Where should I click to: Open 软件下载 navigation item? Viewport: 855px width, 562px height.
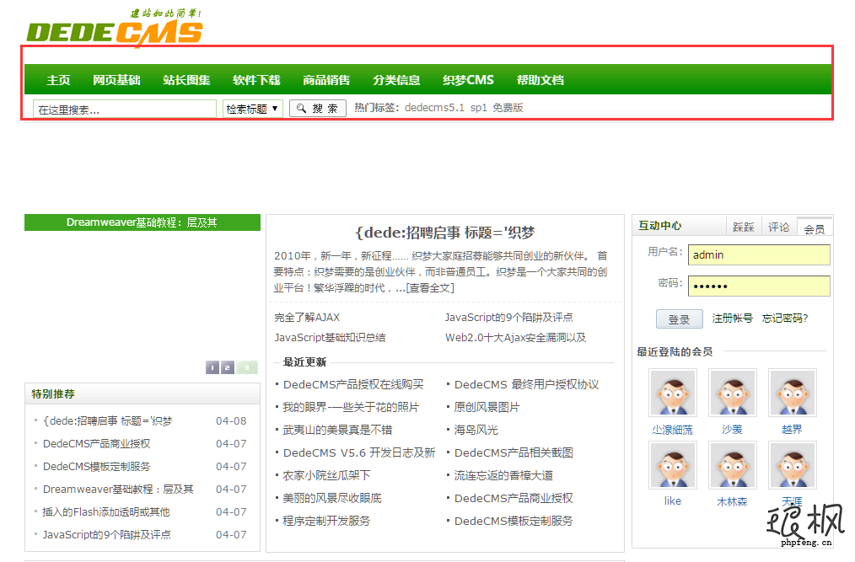pyautogui.click(x=256, y=80)
